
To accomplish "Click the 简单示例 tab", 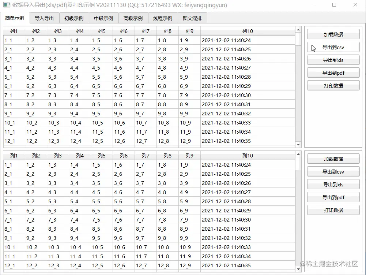I will point(15,18).
